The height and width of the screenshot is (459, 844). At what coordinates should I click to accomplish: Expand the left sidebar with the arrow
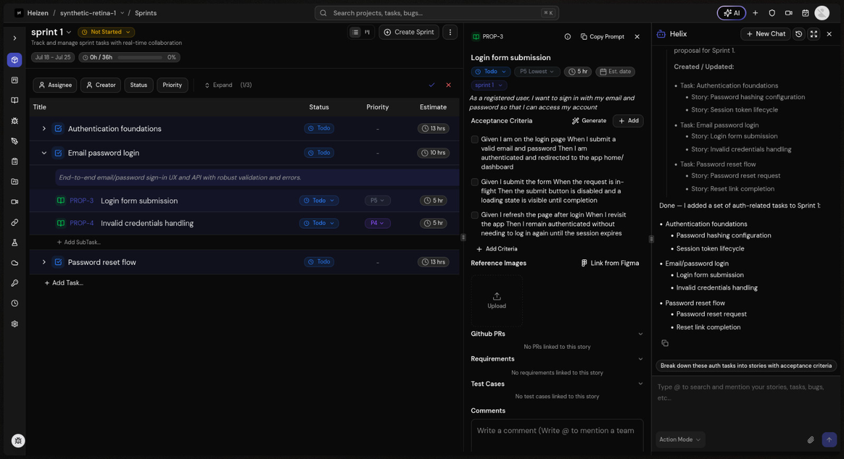tap(15, 38)
